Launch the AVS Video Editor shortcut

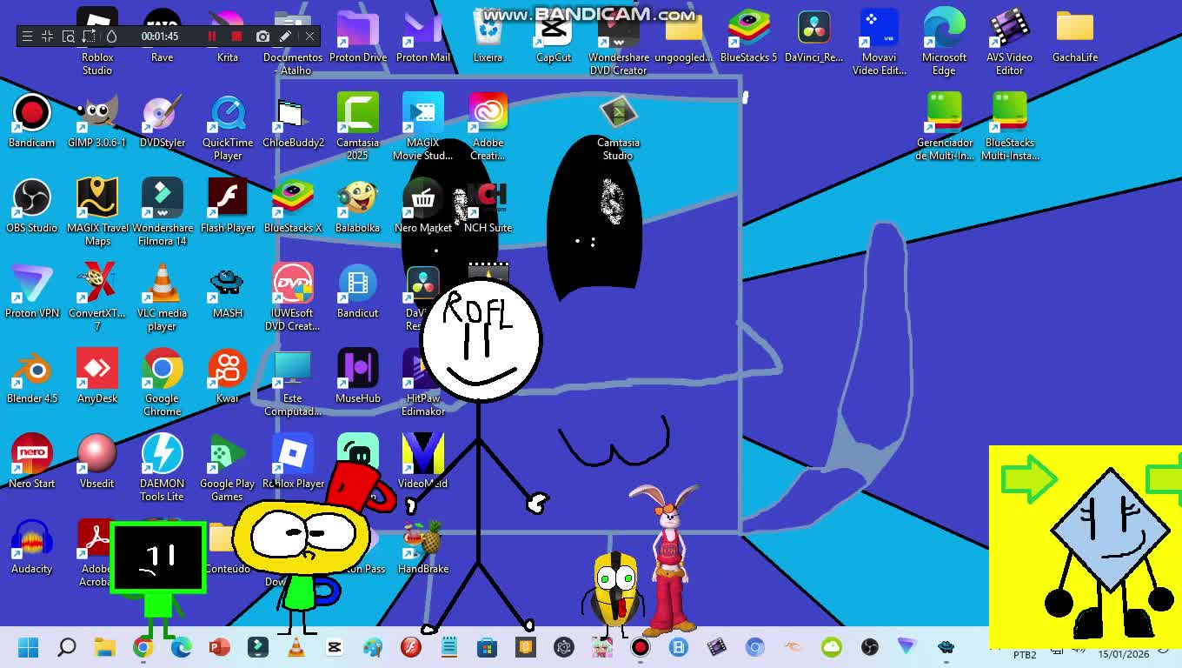pos(1009,35)
